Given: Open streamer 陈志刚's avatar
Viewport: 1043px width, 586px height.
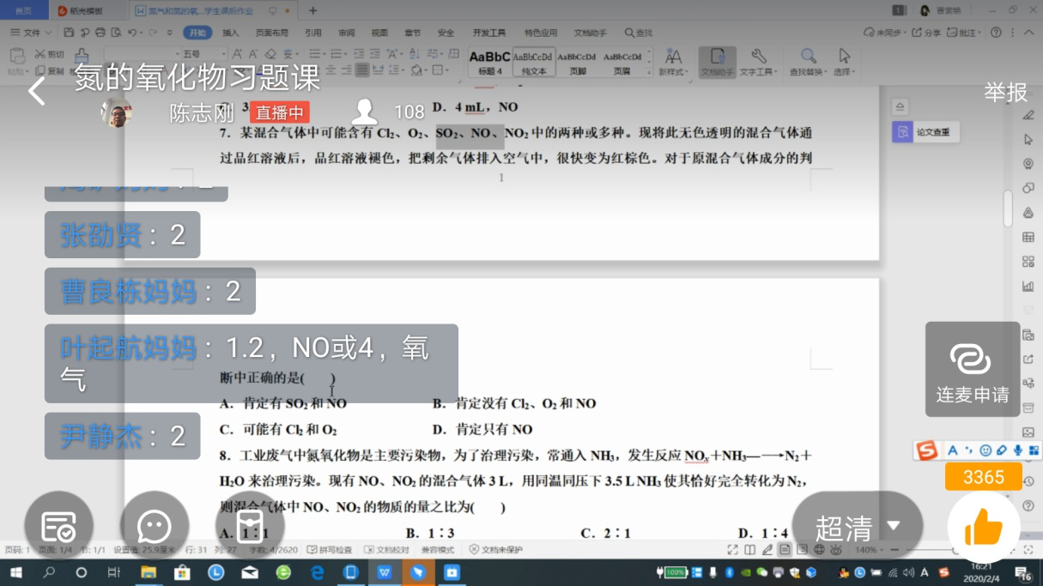Looking at the screenshot, I should click(x=117, y=112).
